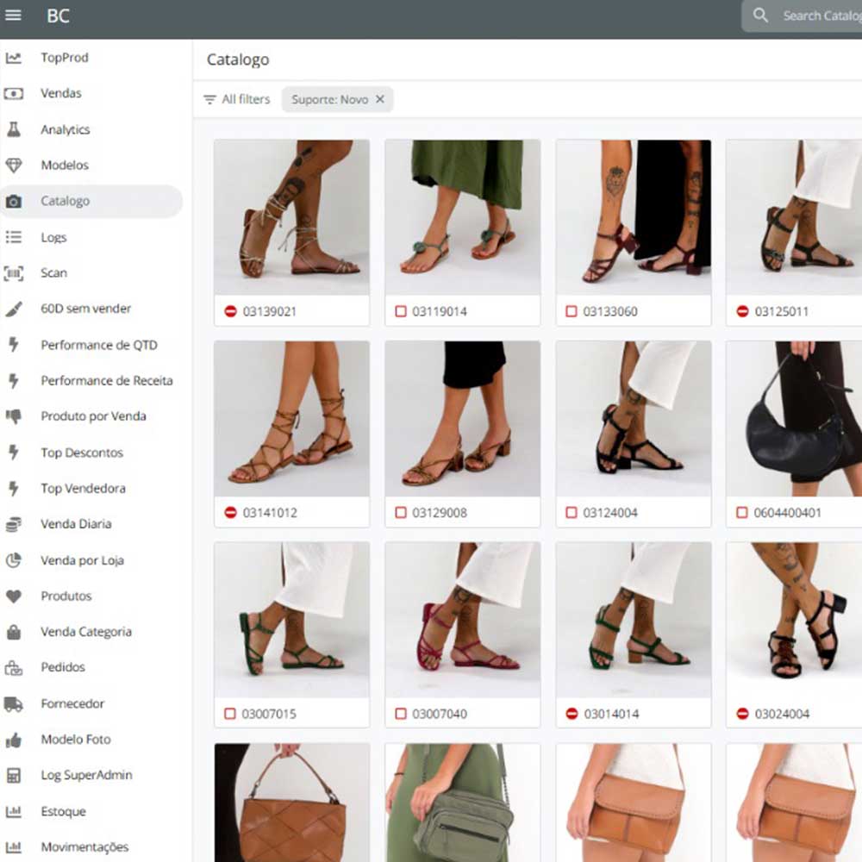The image size is (862, 862).
Task: Go to TopProd page
Action: coord(65,58)
